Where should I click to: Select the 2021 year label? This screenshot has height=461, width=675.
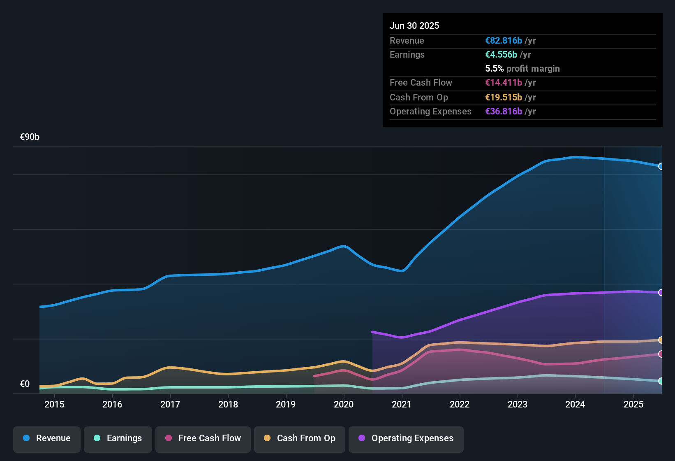[x=402, y=405]
